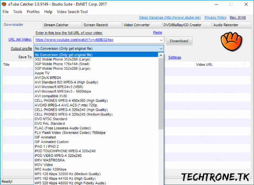
Task: Pick AVI Microsoft MPEG4v3 (VBR)
Action: click(x=96, y=87)
